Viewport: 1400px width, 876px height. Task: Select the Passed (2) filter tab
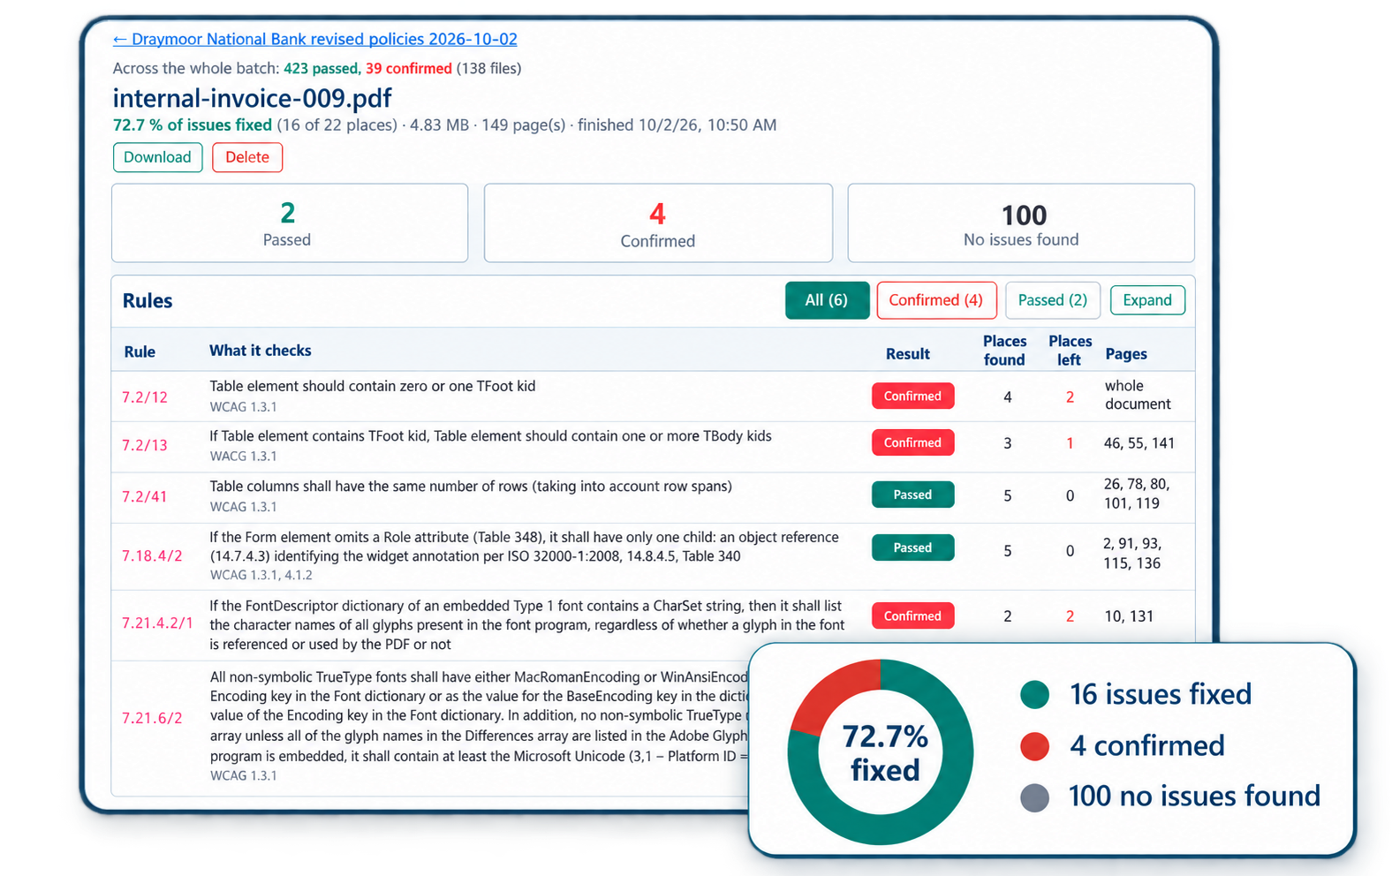pyautogui.click(x=1053, y=300)
